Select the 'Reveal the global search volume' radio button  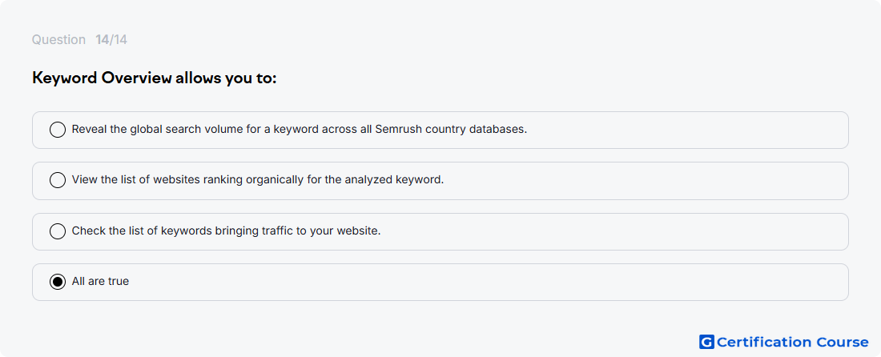(58, 130)
